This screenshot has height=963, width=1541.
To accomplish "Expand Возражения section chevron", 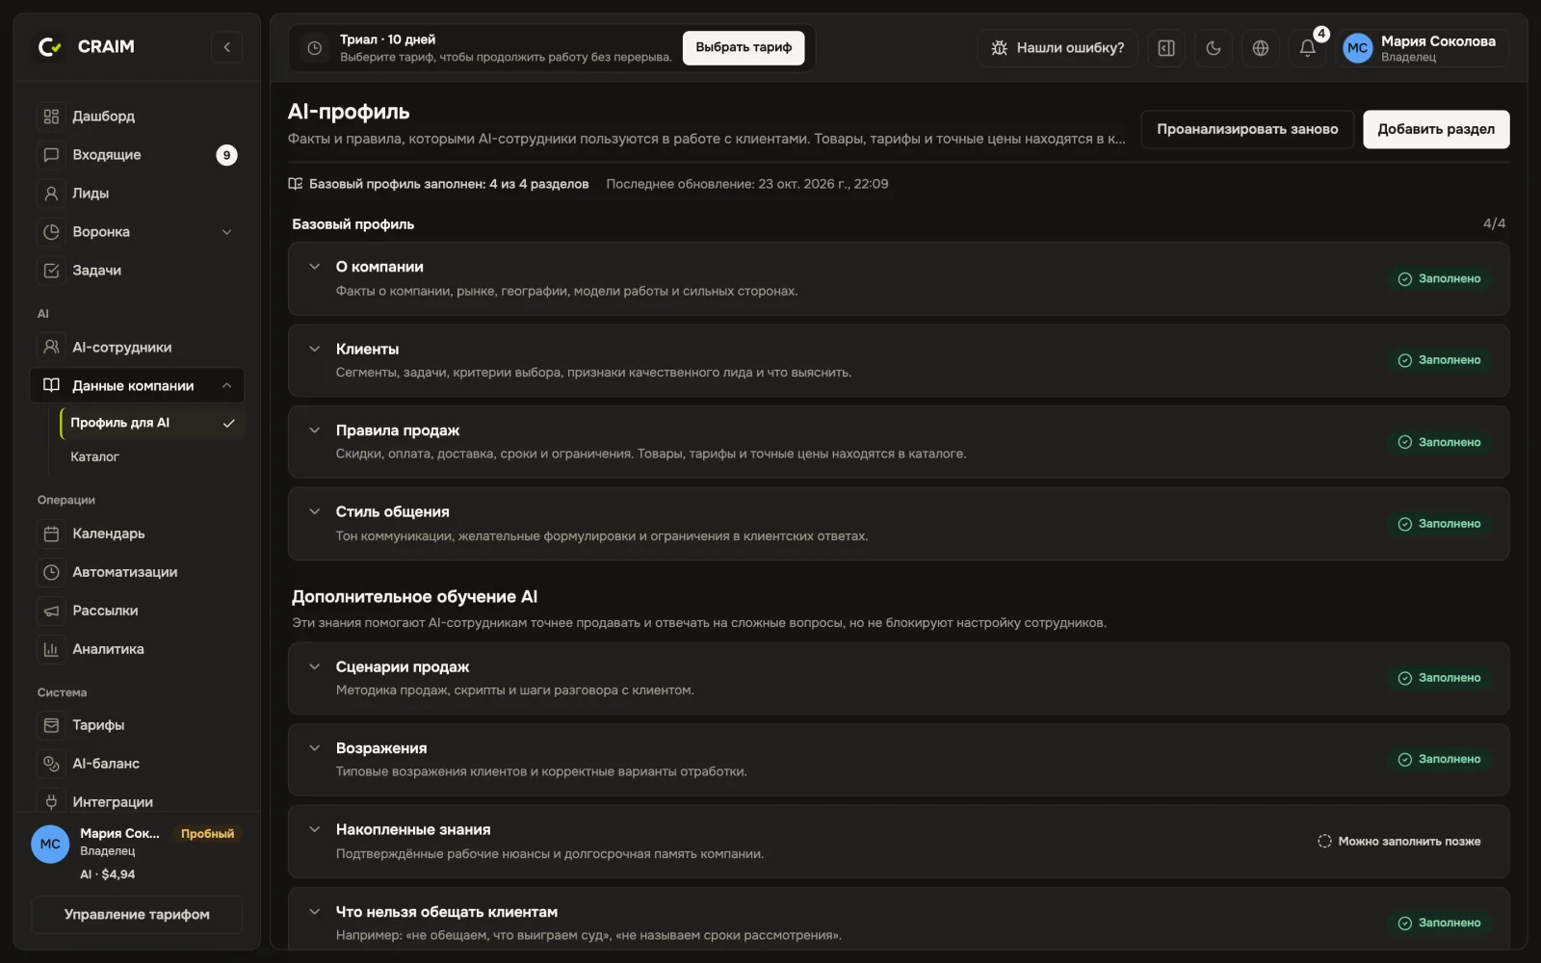I will 314,748.
